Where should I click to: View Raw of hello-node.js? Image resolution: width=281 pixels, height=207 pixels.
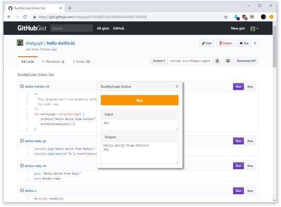(x=250, y=141)
